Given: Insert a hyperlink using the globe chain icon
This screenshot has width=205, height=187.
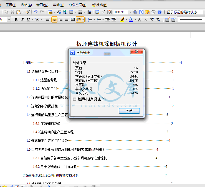Looking at the screenshot, I should click(65, 12).
